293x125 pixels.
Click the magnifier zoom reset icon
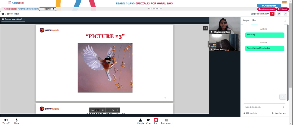click(113, 110)
